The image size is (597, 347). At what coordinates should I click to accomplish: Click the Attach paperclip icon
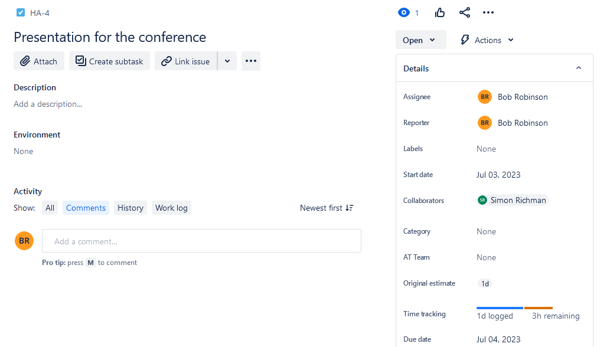(x=24, y=61)
